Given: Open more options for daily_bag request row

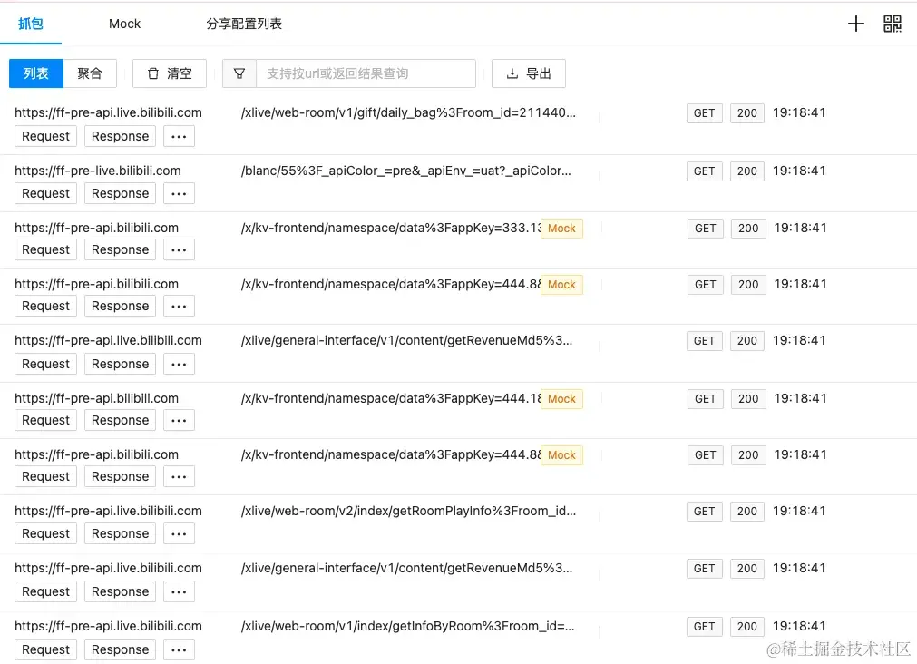Looking at the screenshot, I should (179, 136).
